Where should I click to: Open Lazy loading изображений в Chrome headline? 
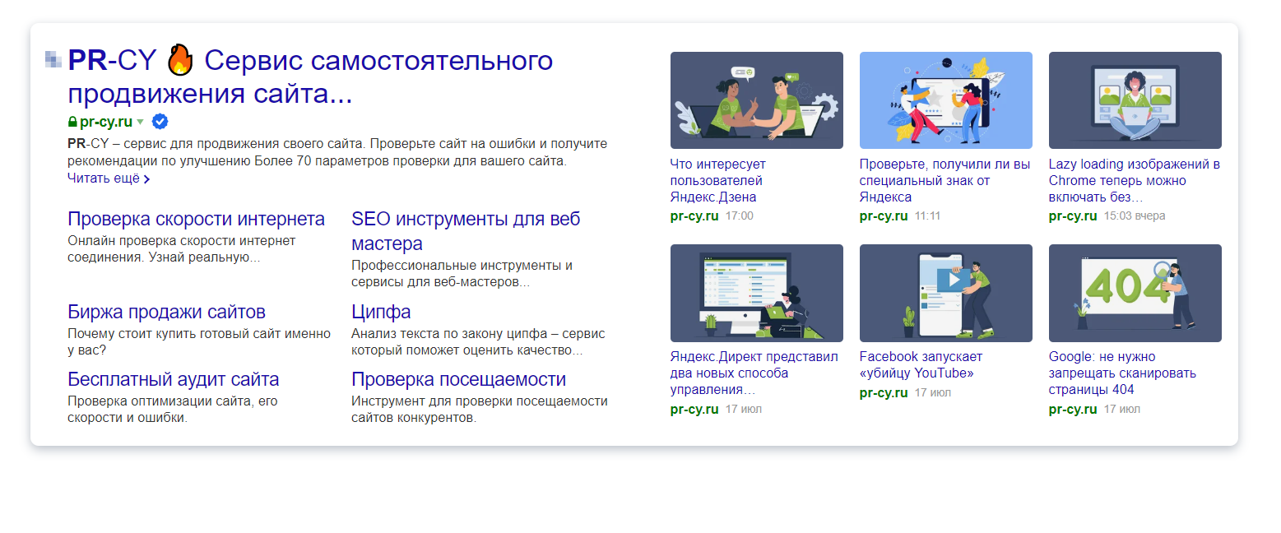(1135, 181)
